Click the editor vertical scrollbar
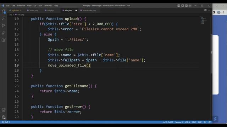Screen dimensions: 227x127 tap(211, 54)
